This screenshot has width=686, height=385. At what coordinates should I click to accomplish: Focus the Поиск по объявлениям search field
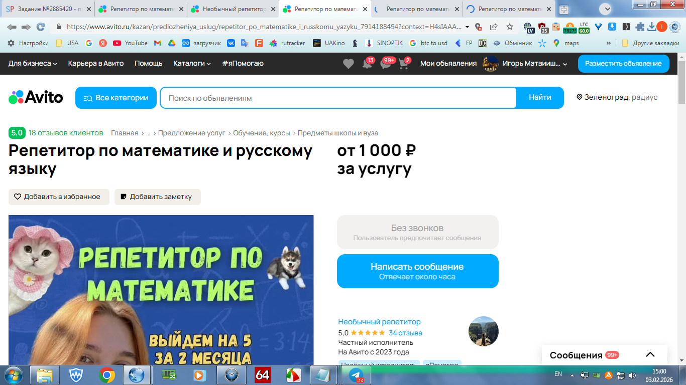338,98
